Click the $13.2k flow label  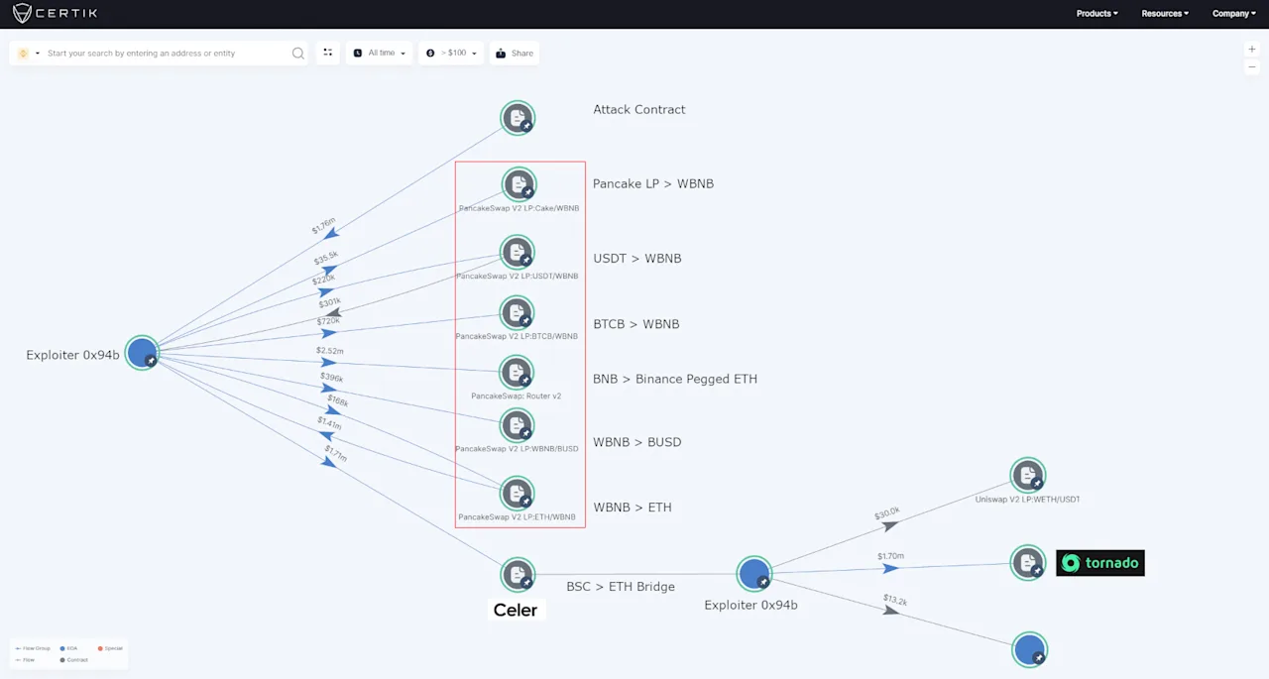click(x=895, y=600)
